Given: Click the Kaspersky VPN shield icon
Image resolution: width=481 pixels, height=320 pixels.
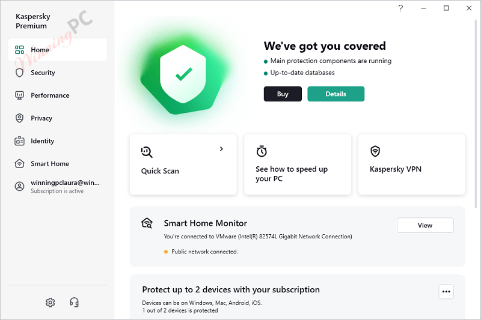Looking at the screenshot, I should pos(375,151).
